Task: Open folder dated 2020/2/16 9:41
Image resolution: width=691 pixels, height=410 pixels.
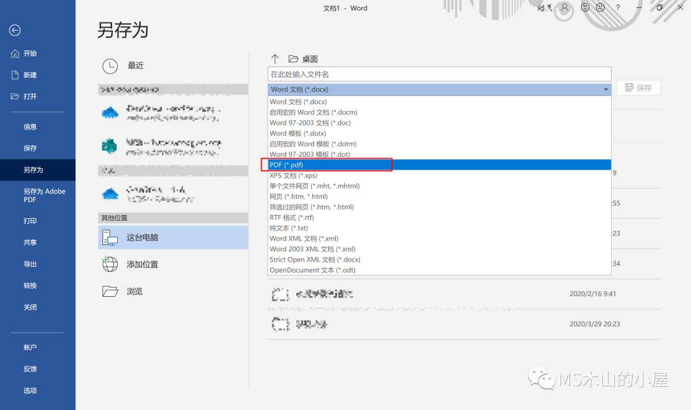Action: pyautogui.click(x=464, y=294)
